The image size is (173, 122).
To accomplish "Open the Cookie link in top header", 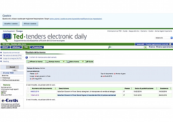I will [151, 31].
